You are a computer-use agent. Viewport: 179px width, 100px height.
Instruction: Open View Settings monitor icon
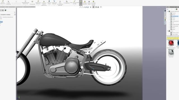coord(101,7)
